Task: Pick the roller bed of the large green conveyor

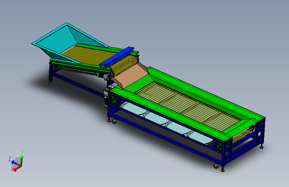Action: coord(188,106)
